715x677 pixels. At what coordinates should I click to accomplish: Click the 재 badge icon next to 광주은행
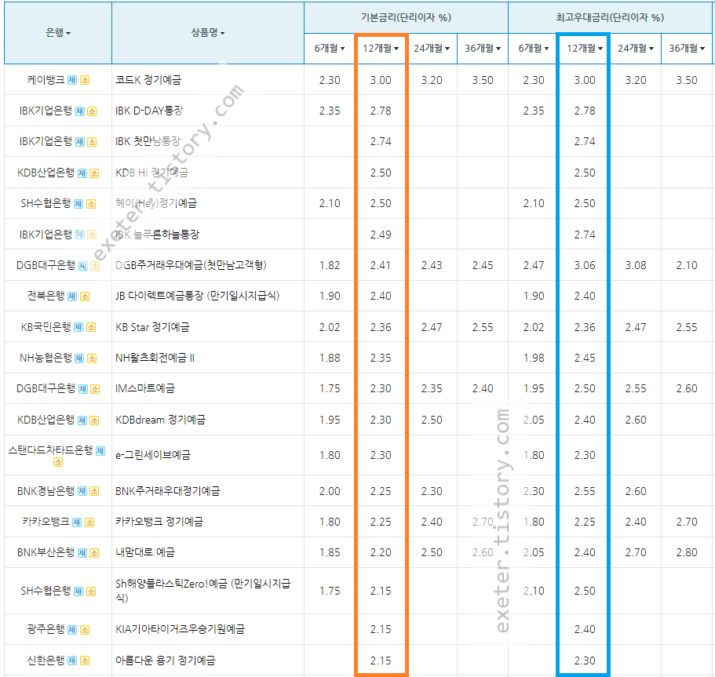coord(72,630)
